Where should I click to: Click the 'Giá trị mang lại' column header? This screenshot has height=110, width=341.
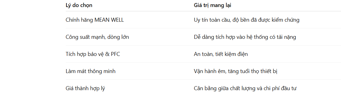tap(212, 5)
